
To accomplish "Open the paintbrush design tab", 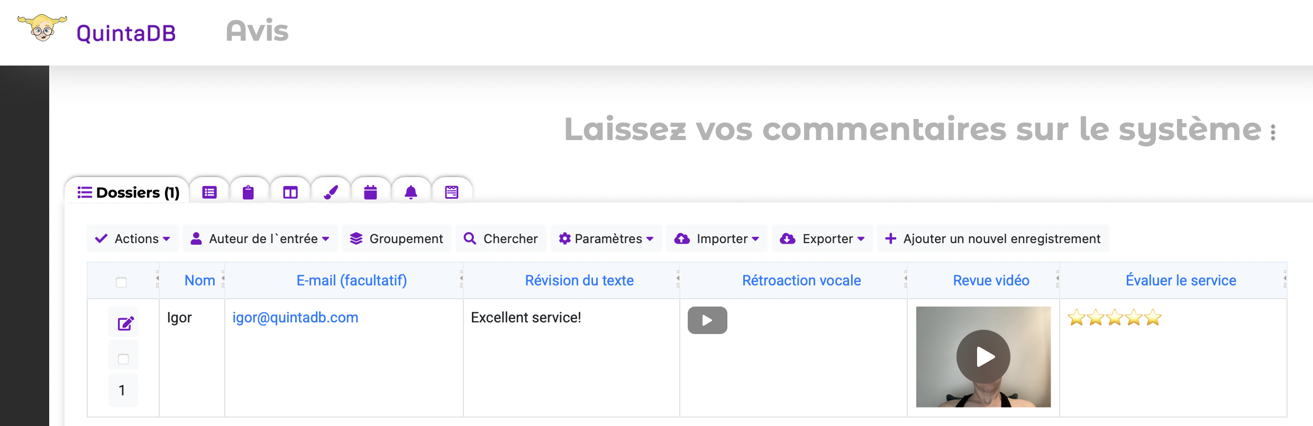I will (331, 192).
